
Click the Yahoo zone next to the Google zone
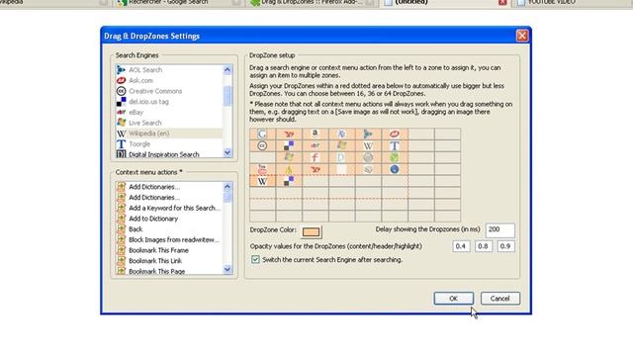[x=289, y=134]
